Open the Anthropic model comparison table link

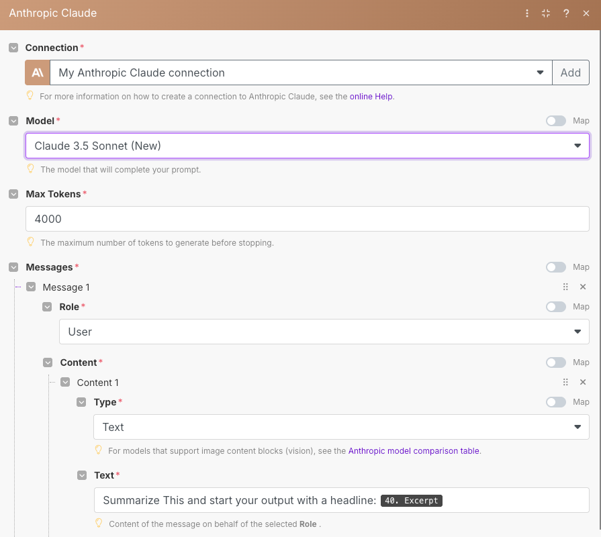(414, 451)
